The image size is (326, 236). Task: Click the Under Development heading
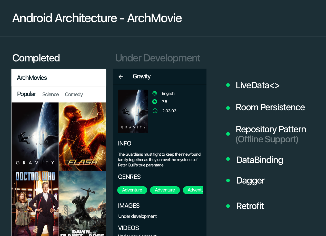click(x=158, y=58)
